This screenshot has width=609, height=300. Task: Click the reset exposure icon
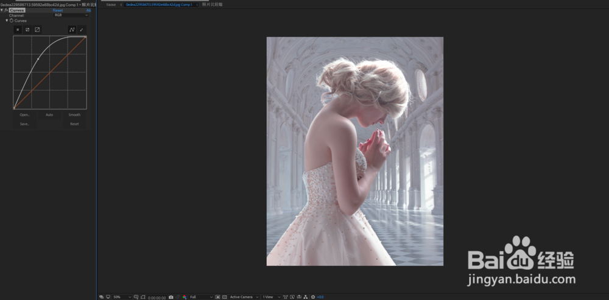coord(313,297)
